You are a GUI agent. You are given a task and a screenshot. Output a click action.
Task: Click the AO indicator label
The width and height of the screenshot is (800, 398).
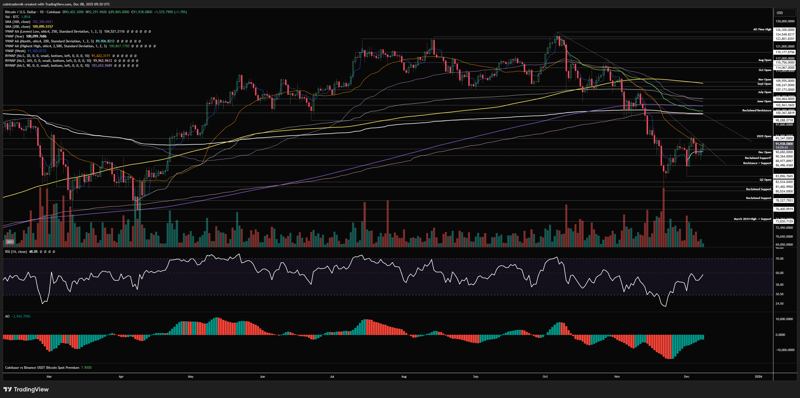coord(7,316)
